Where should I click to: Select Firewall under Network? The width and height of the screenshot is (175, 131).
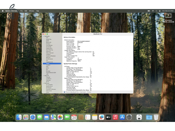coord(48,77)
